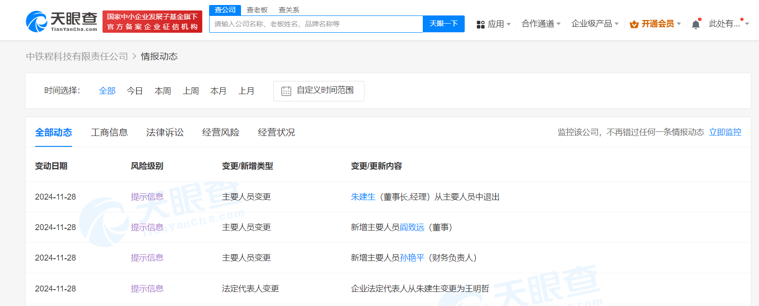Click the calendar icon for custom range

[x=286, y=91]
